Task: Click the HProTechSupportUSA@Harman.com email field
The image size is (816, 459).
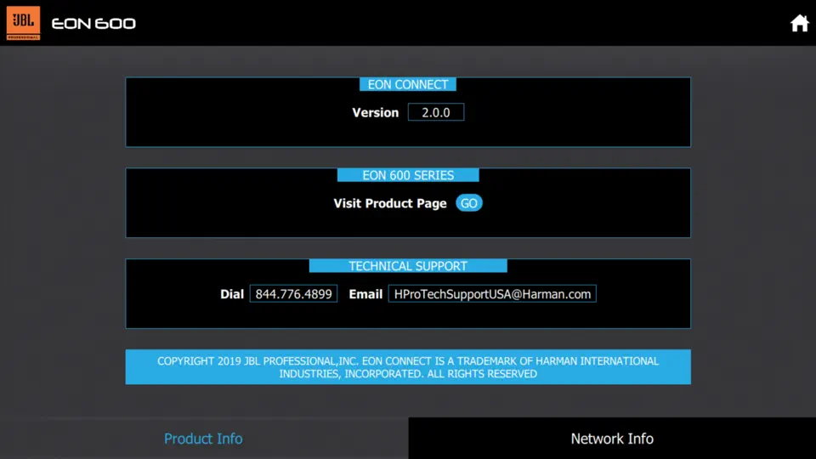Action: [x=492, y=294]
